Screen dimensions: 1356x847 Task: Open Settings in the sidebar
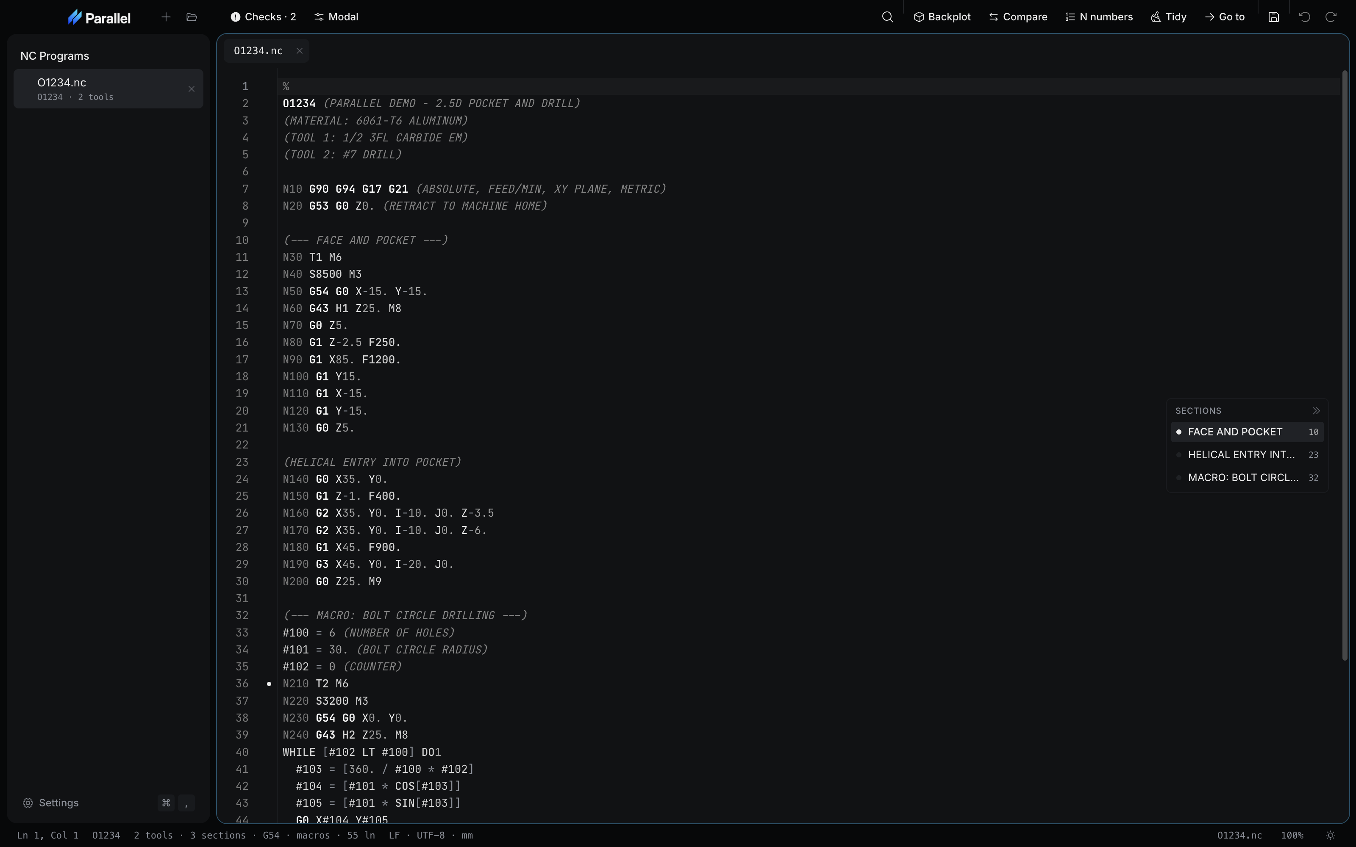point(108,803)
